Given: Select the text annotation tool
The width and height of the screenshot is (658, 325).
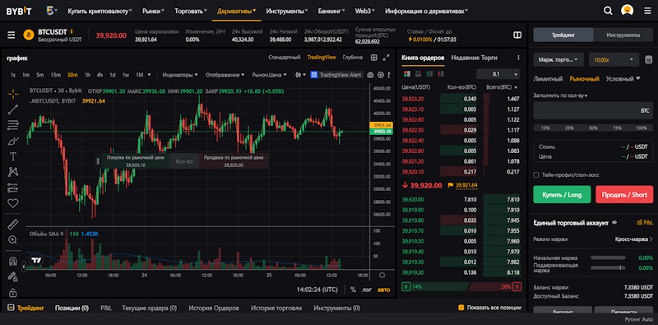Looking at the screenshot, I should coord(13,156).
